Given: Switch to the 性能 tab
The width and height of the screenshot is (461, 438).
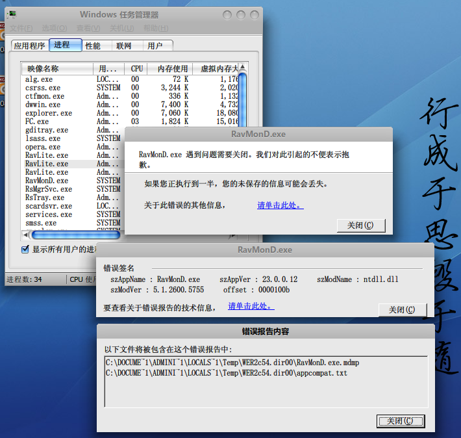Looking at the screenshot, I should (97, 45).
